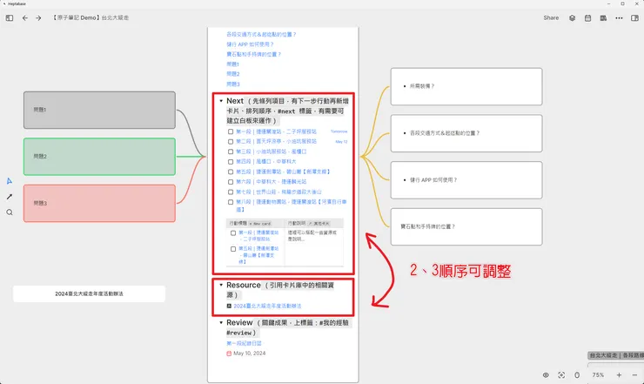Zoom out with the minus icon
Screen dimensions: 644x384
tap(634, 375)
